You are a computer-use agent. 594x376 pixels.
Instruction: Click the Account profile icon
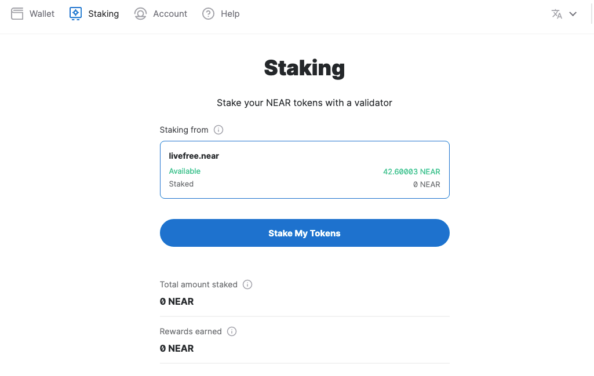[140, 13]
